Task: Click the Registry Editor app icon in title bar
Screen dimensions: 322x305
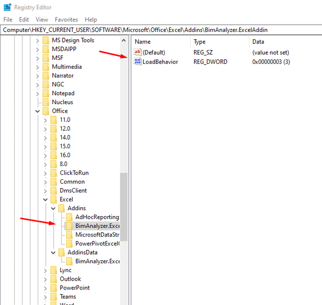Action: coord(7,7)
